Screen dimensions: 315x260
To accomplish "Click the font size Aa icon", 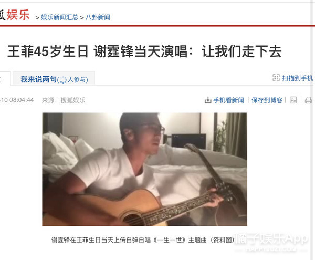I will coord(293,100).
